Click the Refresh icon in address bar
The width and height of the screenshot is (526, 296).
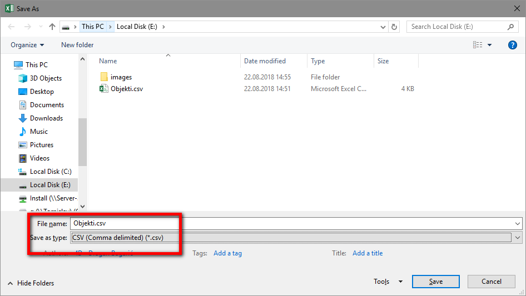click(394, 27)
